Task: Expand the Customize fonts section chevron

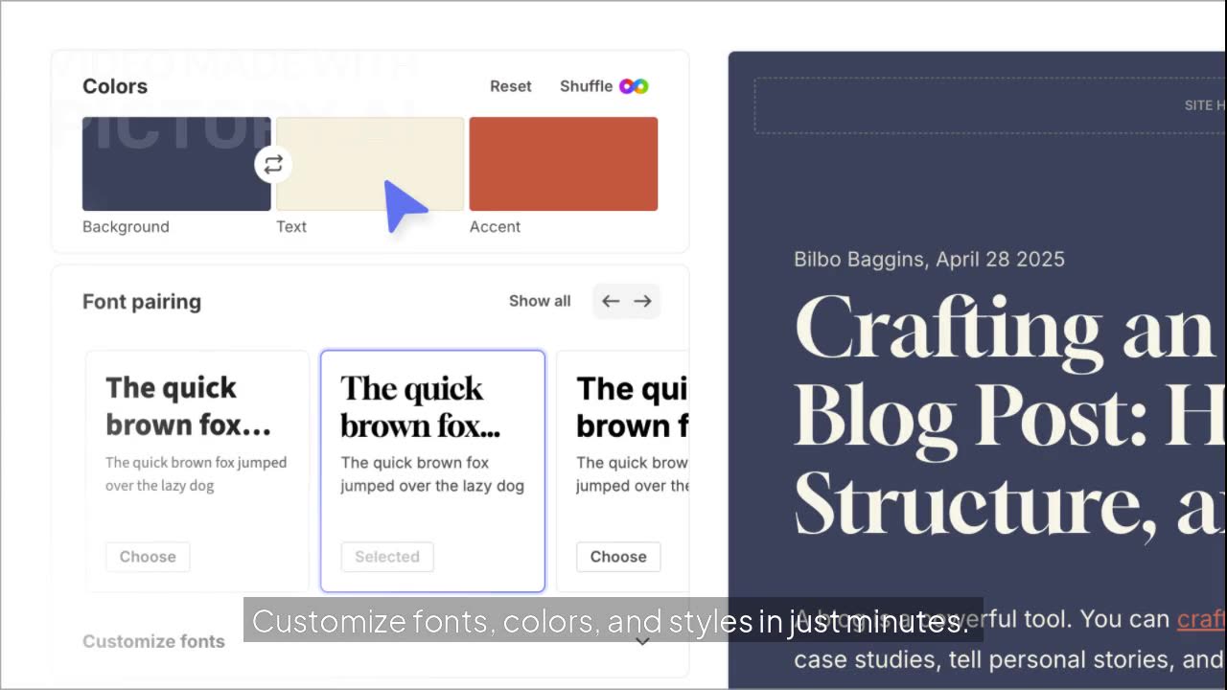Action: tap(643, 641)
